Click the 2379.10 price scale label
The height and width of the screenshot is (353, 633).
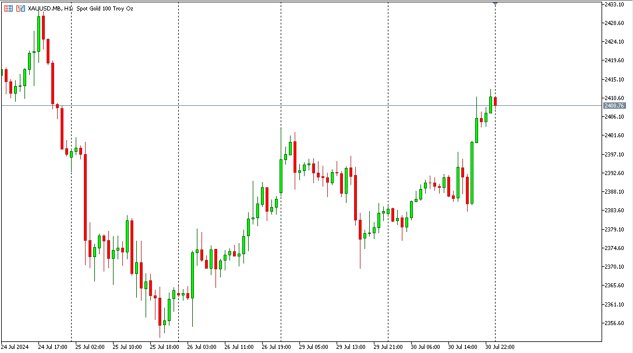tap(614, 229)
